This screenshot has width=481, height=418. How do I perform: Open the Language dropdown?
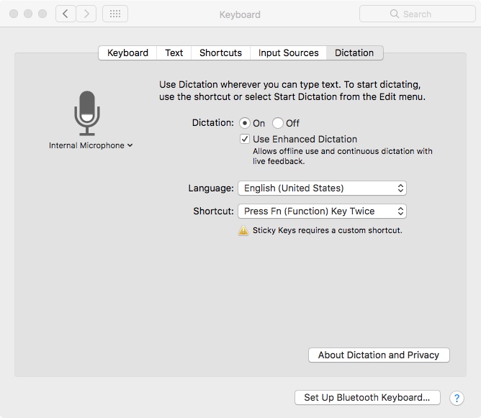322,188
